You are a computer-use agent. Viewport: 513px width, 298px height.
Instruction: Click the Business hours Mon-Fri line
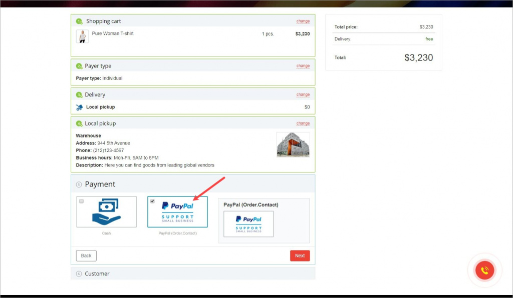[117, 157]
